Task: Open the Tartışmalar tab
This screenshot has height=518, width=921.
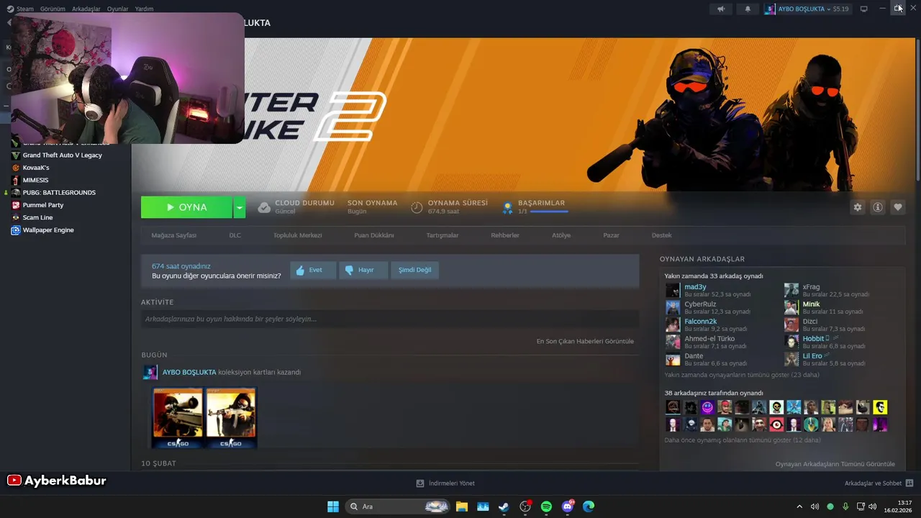Action: tap(443, 235)
